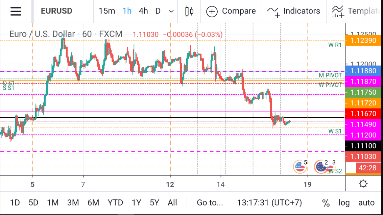Open the hamburger main menu
Viewport: 383px width, 215px height.
pyautogui.click(x=16, y=11)
